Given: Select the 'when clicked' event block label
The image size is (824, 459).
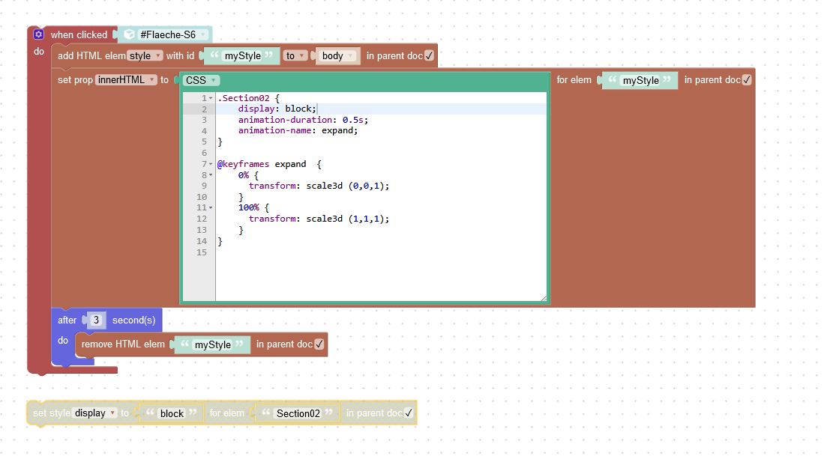Looking at the screenshot, I should pyautogui.click(x=79, y=34).
